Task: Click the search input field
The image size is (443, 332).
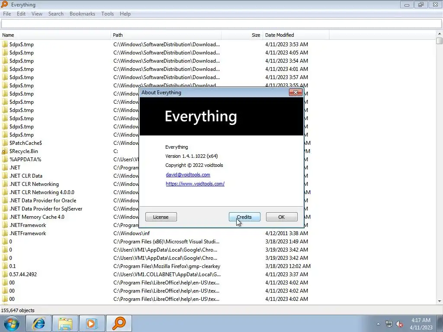Action: pos(221,24)
